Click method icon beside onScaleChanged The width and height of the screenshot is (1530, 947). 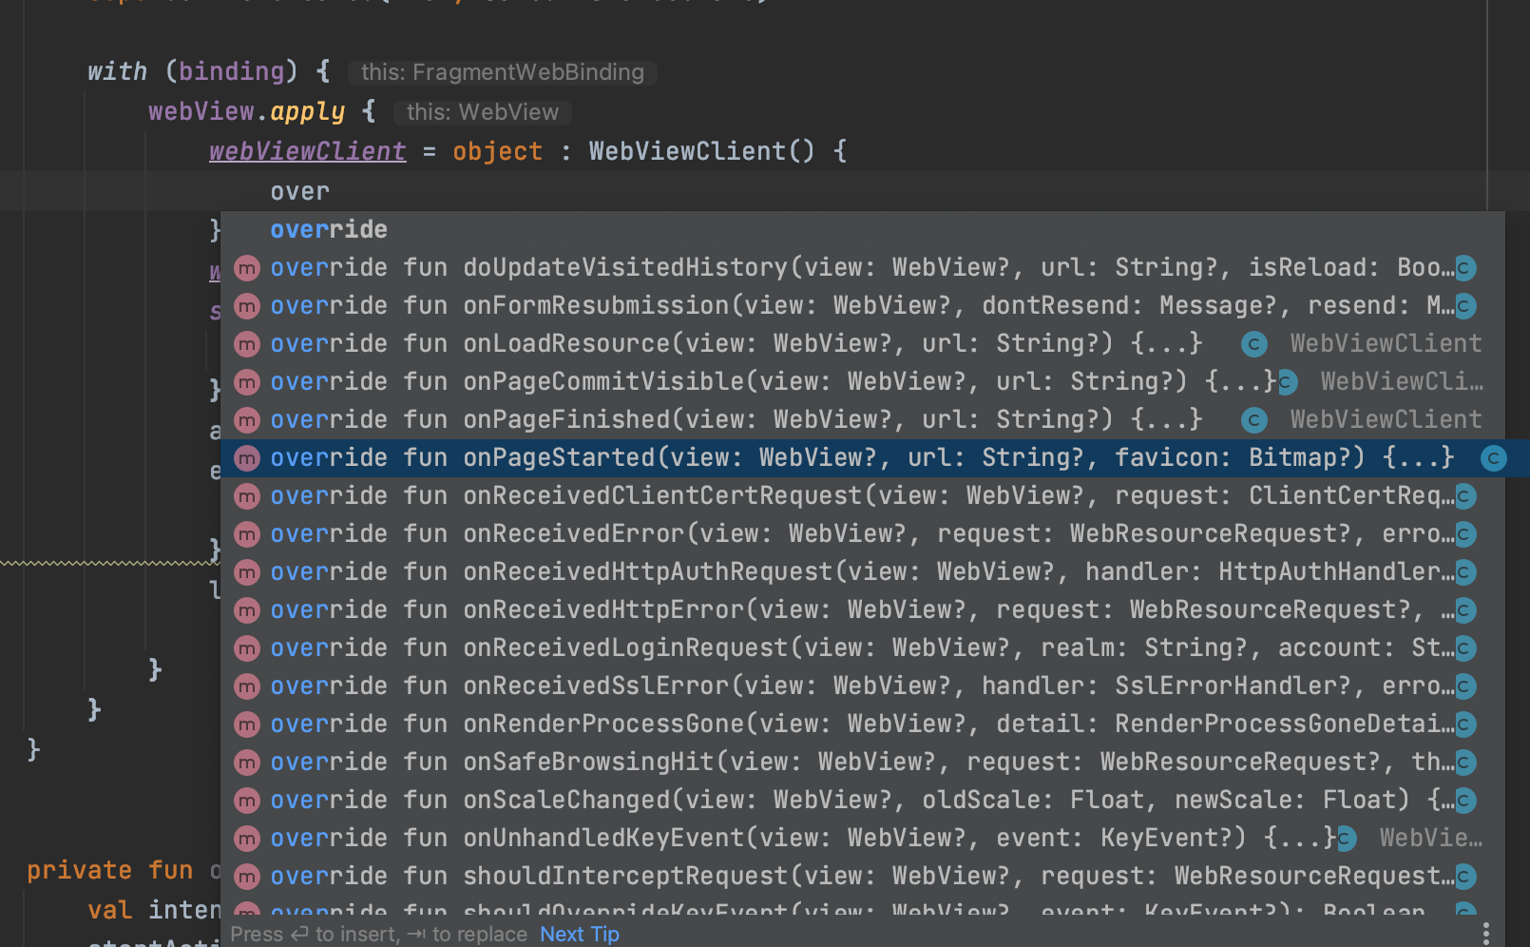pos(247,801)
